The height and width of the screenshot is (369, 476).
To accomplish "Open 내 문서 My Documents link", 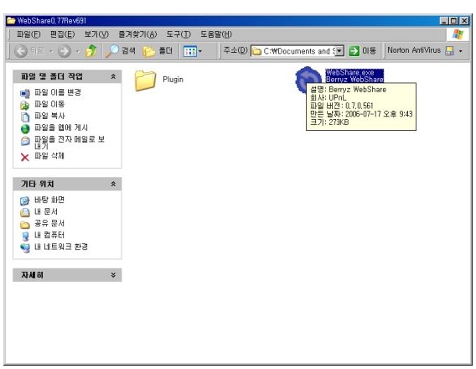I will (46, 211).
